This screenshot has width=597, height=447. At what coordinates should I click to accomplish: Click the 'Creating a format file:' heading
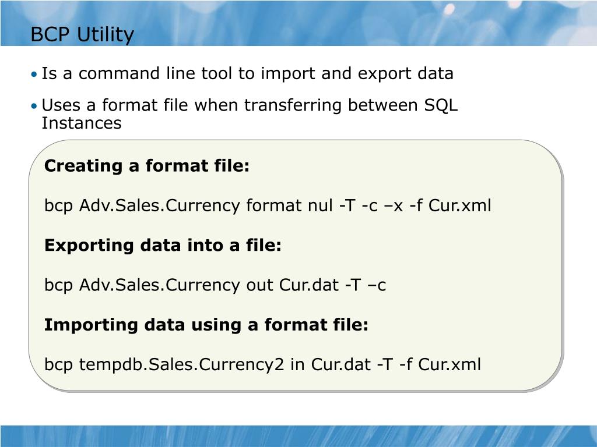coord(147,166)
